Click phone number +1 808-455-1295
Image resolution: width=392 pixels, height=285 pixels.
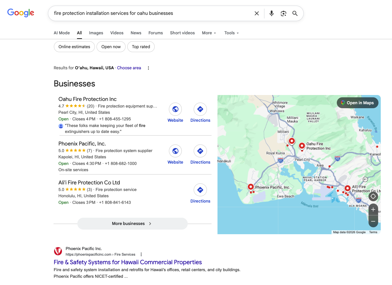(x=115, y=119)
